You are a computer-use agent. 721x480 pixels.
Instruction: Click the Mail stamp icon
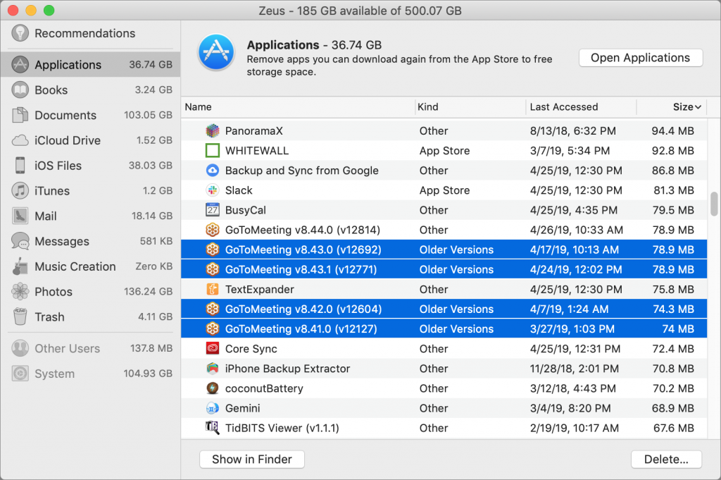tap(20, 216)
